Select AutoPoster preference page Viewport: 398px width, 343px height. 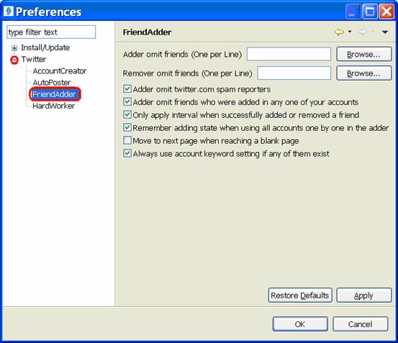click(x=52, y=83)
